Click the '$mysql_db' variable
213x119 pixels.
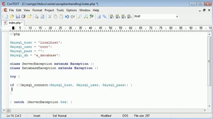(x=19, y=55)
